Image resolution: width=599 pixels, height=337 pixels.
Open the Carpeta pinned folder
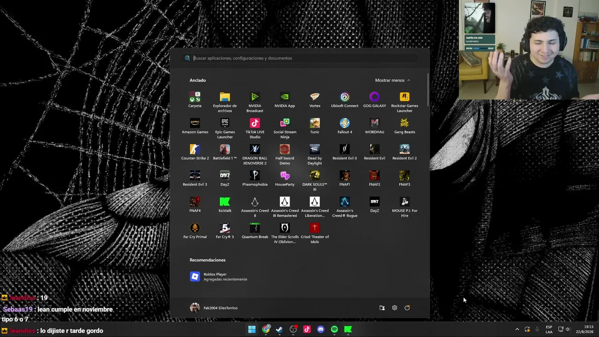(195, 100)
